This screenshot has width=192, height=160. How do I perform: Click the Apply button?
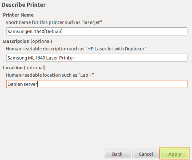174,154
